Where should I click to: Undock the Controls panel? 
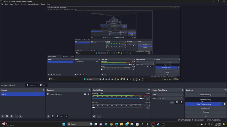(225, 90)
